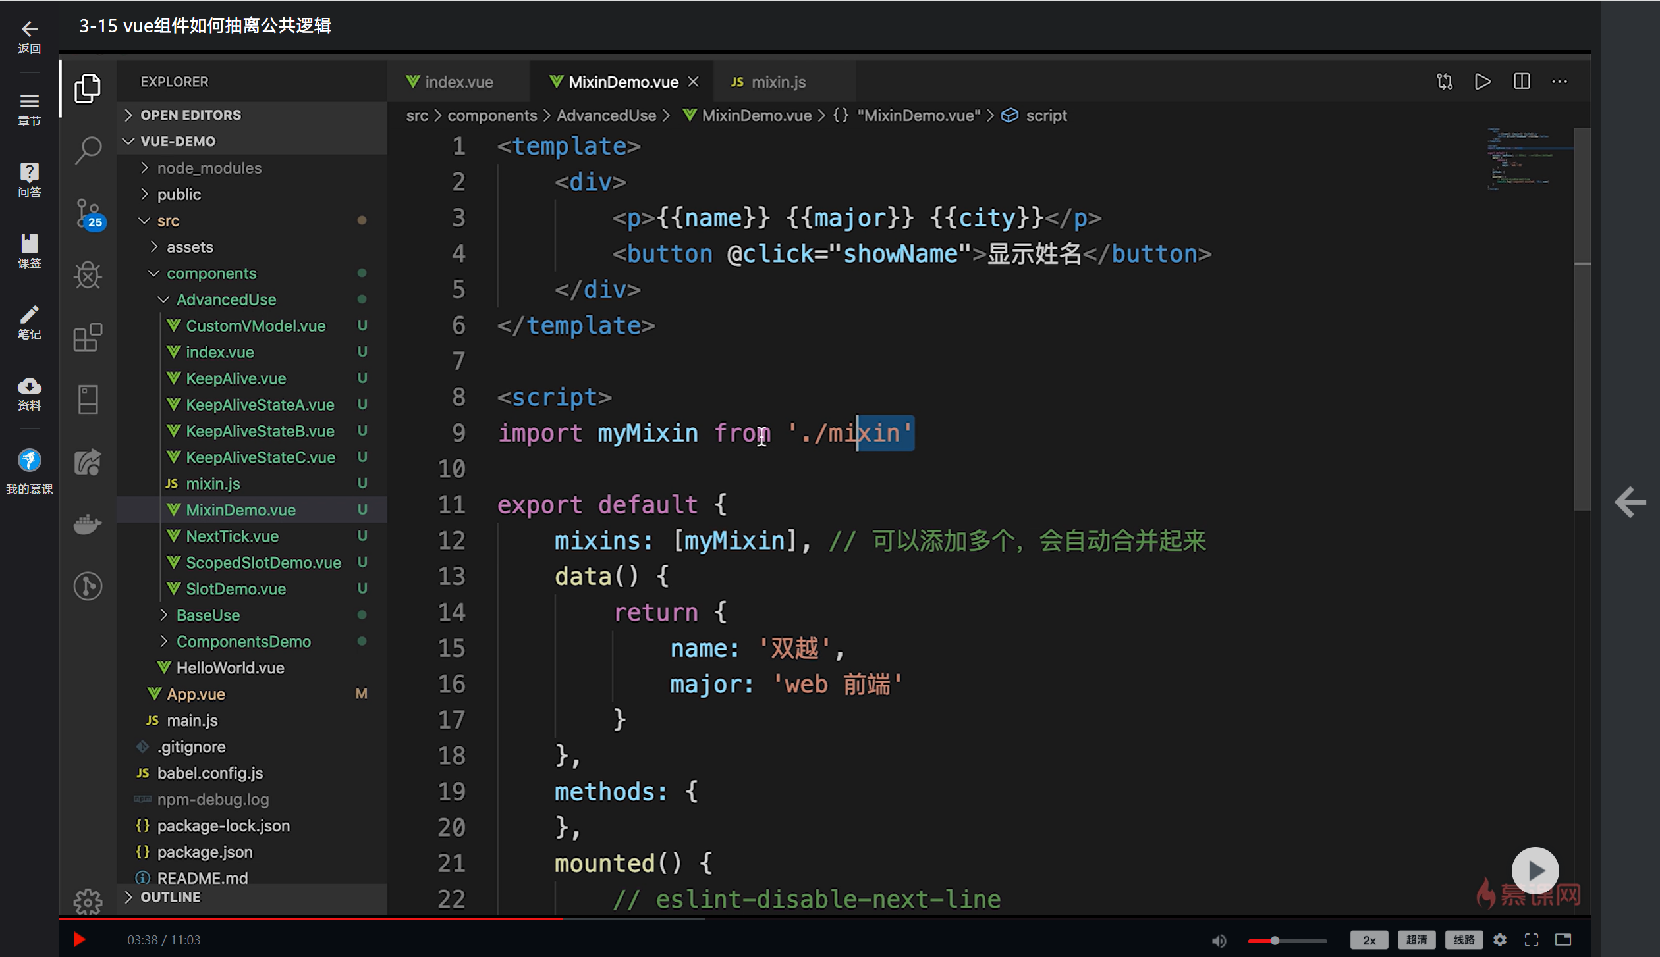Switch to the mixin.js editor tab
The height and width of the screenshot is (957, 1660).
[784, 82]
